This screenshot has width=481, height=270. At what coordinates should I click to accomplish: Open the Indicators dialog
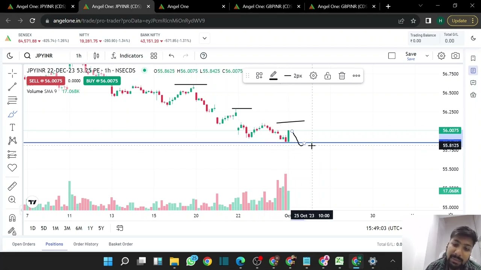pyautogui.click(x=127, y=55)
